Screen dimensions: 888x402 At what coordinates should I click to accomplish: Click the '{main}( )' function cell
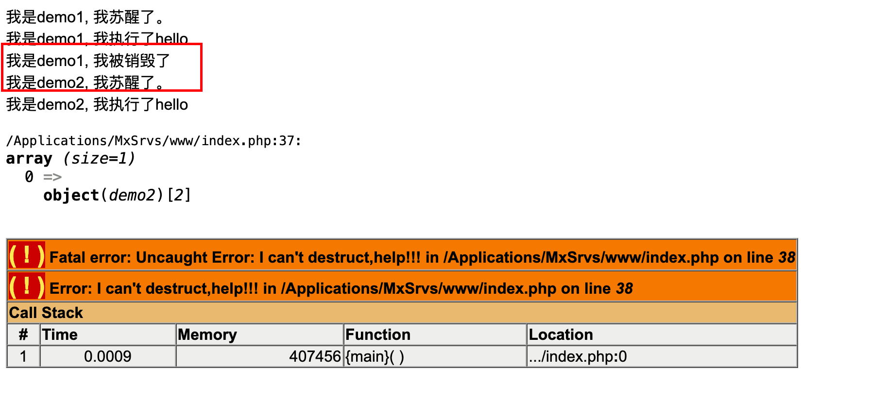(435, 356)
